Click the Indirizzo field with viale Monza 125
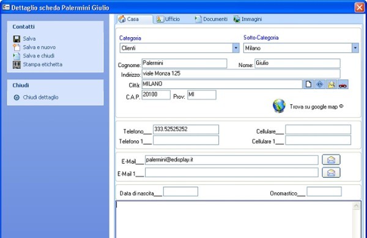The image size is (367, 238). pos(241,74)
